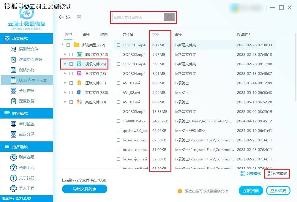The width and height of the screenshot is (297, 202).
Task: Tick the select-all 文件名 checkbox
Action: [119, 34]
